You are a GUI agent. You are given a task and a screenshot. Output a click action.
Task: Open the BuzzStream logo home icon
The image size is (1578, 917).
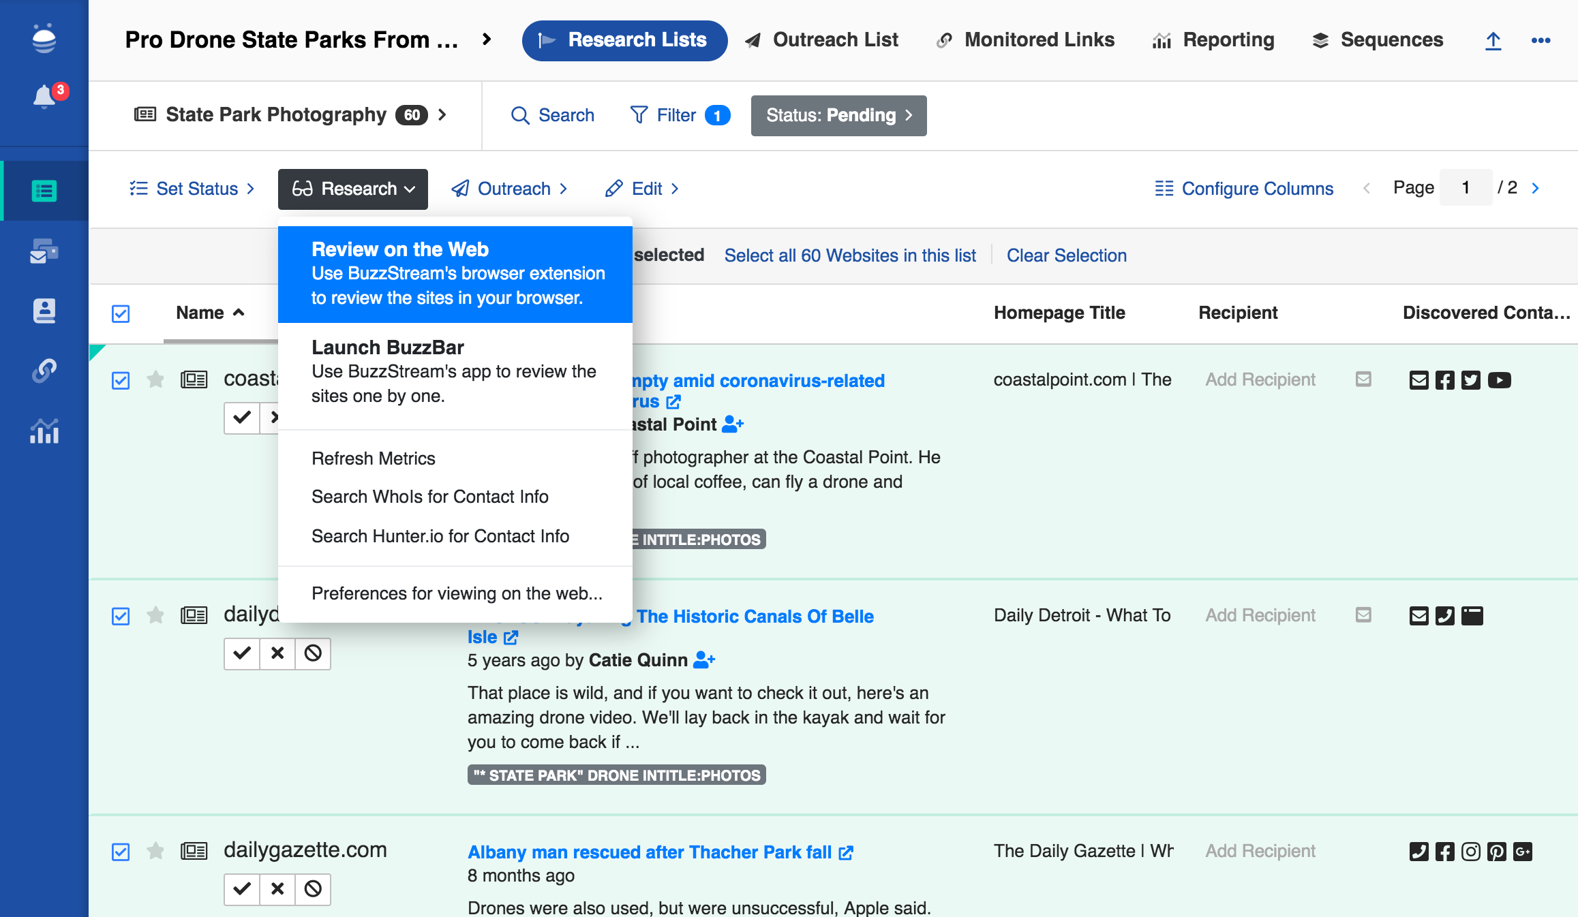click(x=44, y=39)
